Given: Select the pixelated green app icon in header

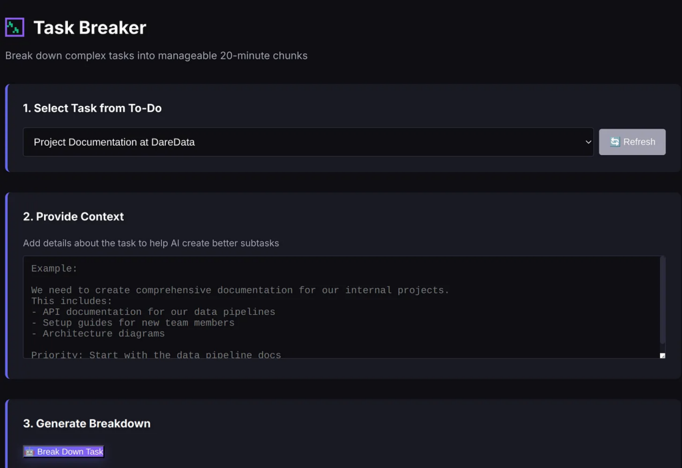Looking at the screenshot, I should point(14,27).
